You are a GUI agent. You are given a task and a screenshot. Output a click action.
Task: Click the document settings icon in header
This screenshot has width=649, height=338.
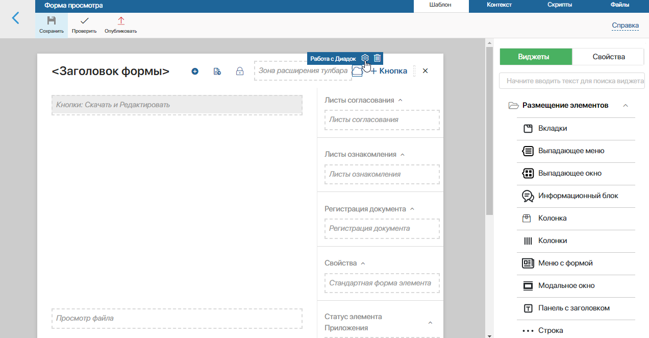point(217,71)
